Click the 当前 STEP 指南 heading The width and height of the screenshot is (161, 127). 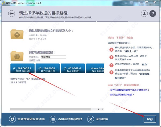[x=120, y=38]
